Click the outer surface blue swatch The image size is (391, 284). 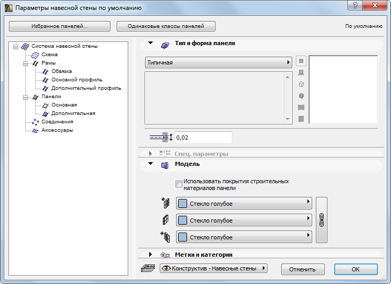[x=182, y=204]
